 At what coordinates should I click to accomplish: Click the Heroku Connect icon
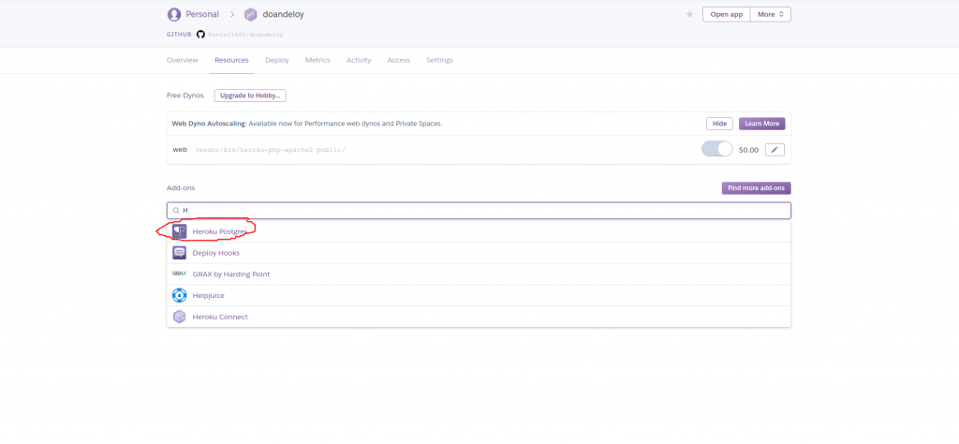[179, 317]
